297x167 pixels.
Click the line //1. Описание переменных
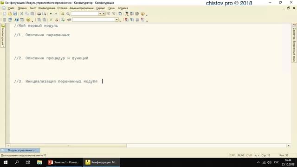42,35
